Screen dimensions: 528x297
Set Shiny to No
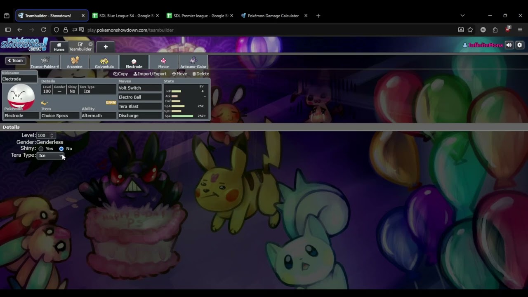click(61, 148)
